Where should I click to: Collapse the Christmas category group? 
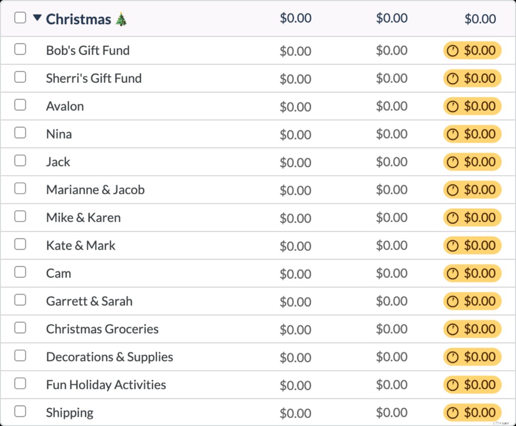37,18
